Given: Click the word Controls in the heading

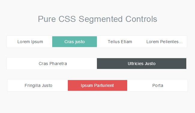Looking at the screenshot, I should 141,19.
